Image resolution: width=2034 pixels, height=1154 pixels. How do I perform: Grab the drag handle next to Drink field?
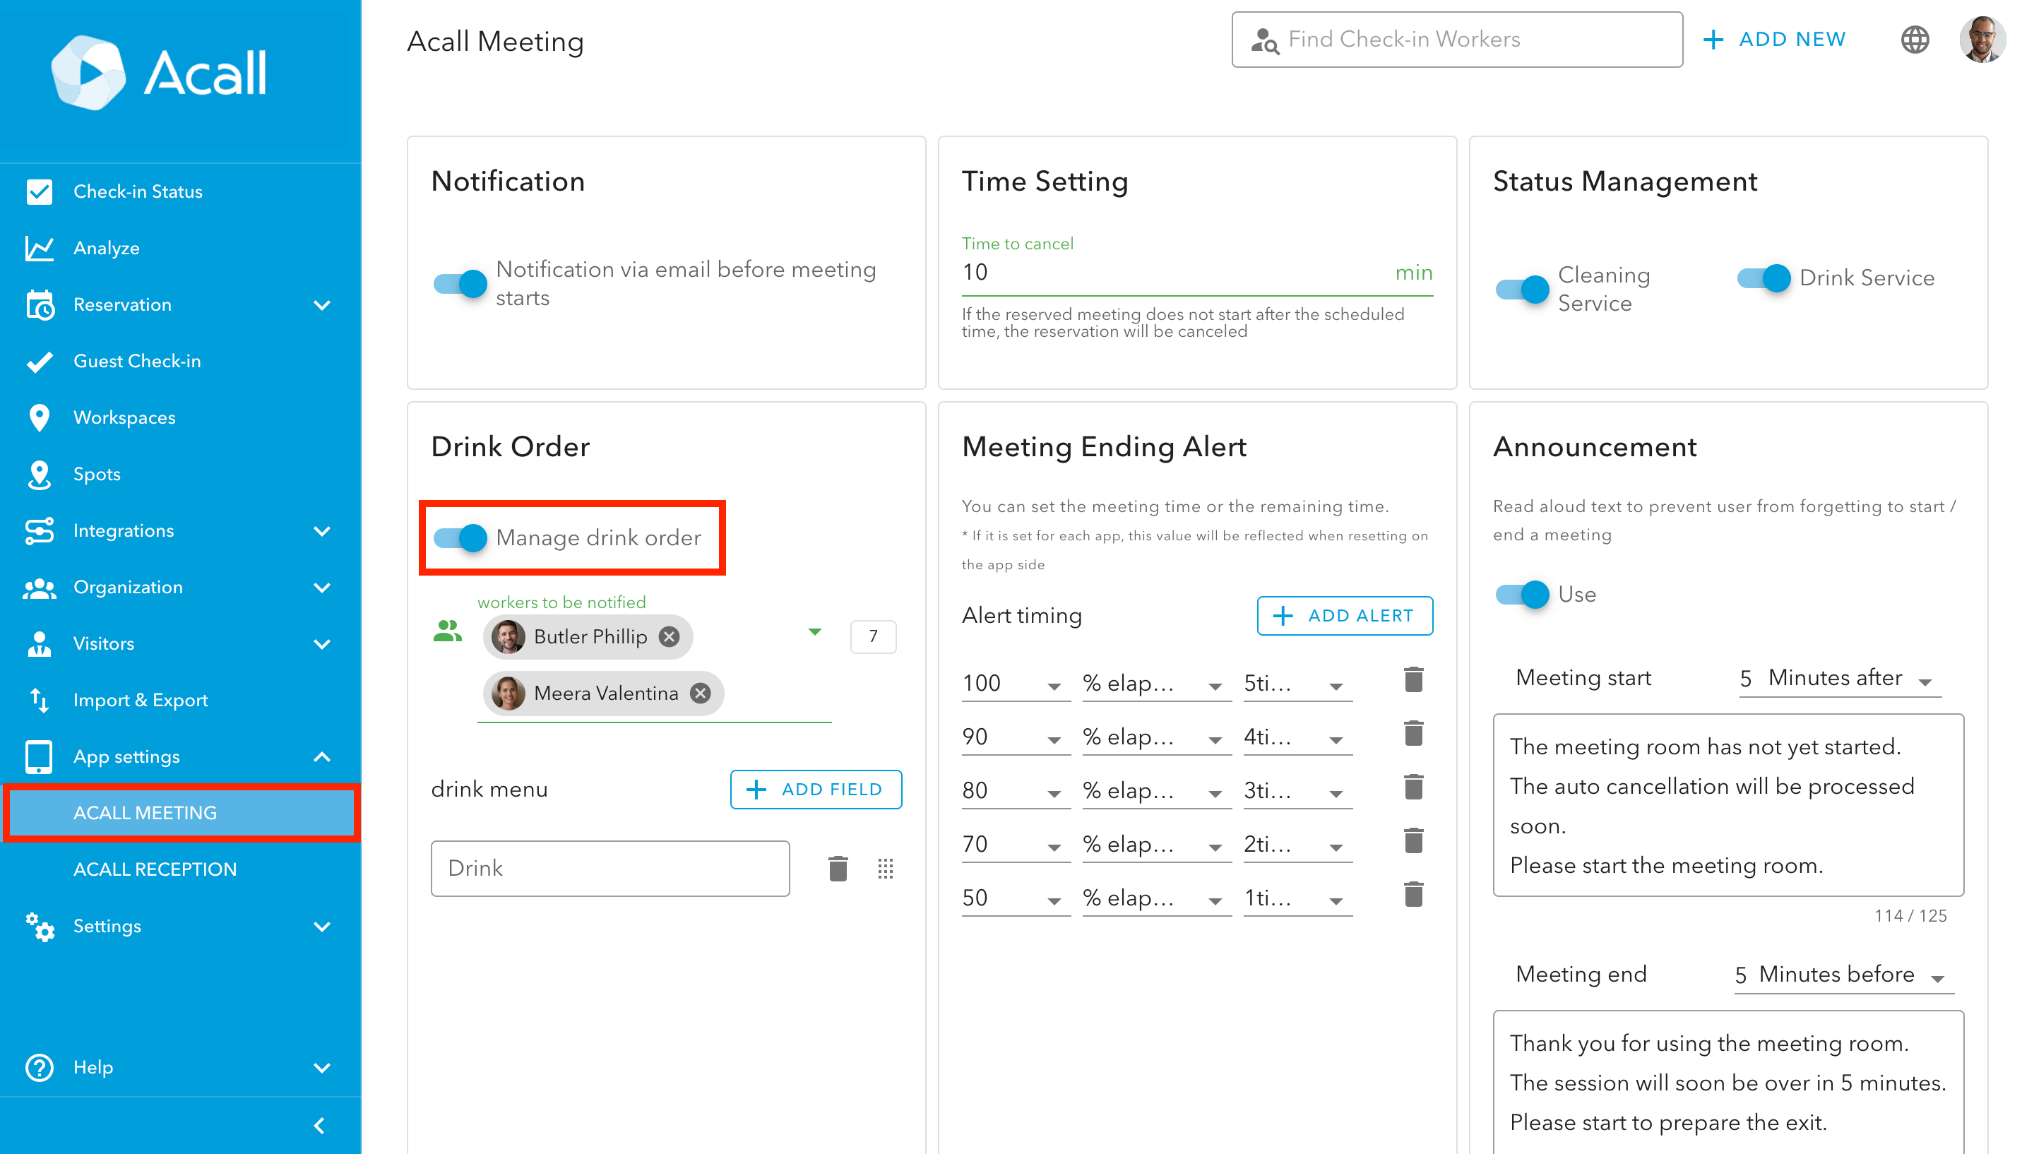(885, 869)
